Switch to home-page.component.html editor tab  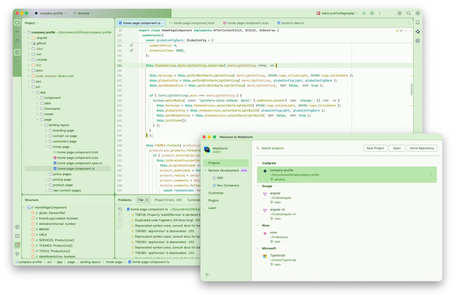(191, 23)
